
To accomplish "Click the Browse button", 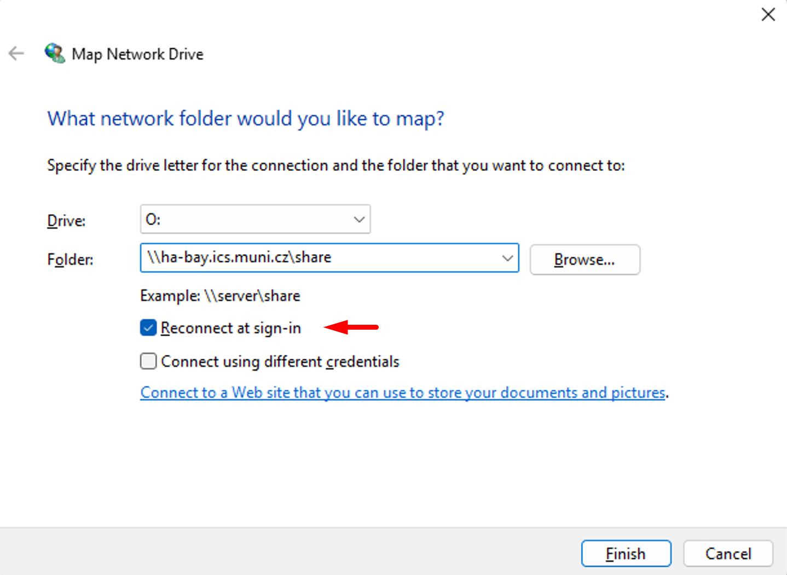I will click(x=585, y=260).
